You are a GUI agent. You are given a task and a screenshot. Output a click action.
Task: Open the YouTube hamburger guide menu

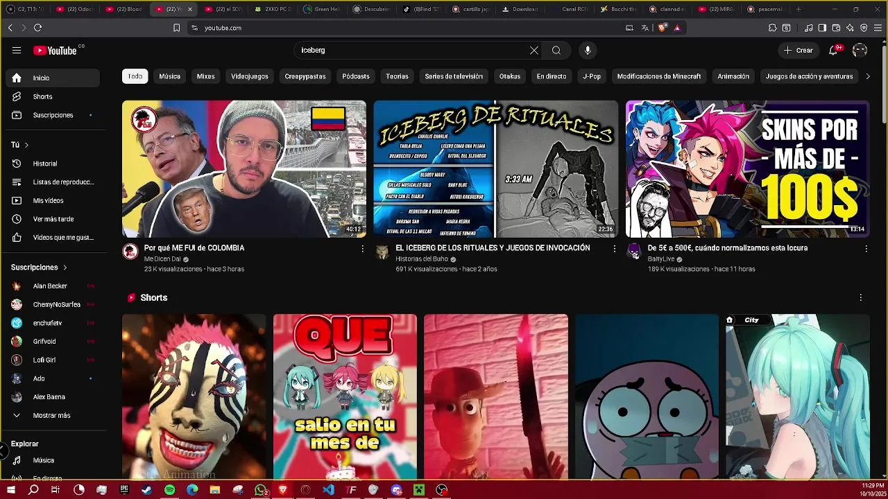(x=17, y=50)
